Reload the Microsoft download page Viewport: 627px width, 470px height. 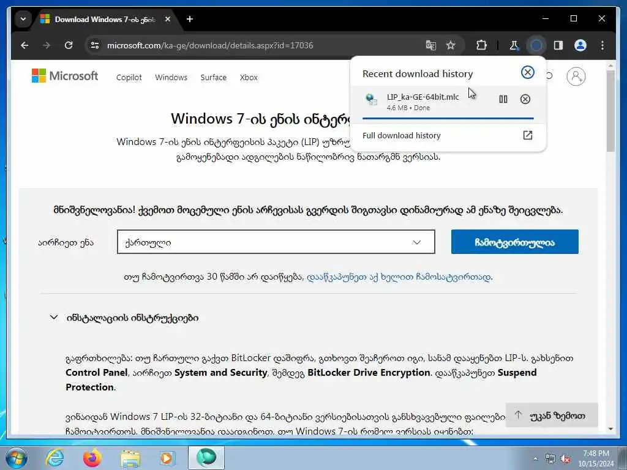pos(69,45)
